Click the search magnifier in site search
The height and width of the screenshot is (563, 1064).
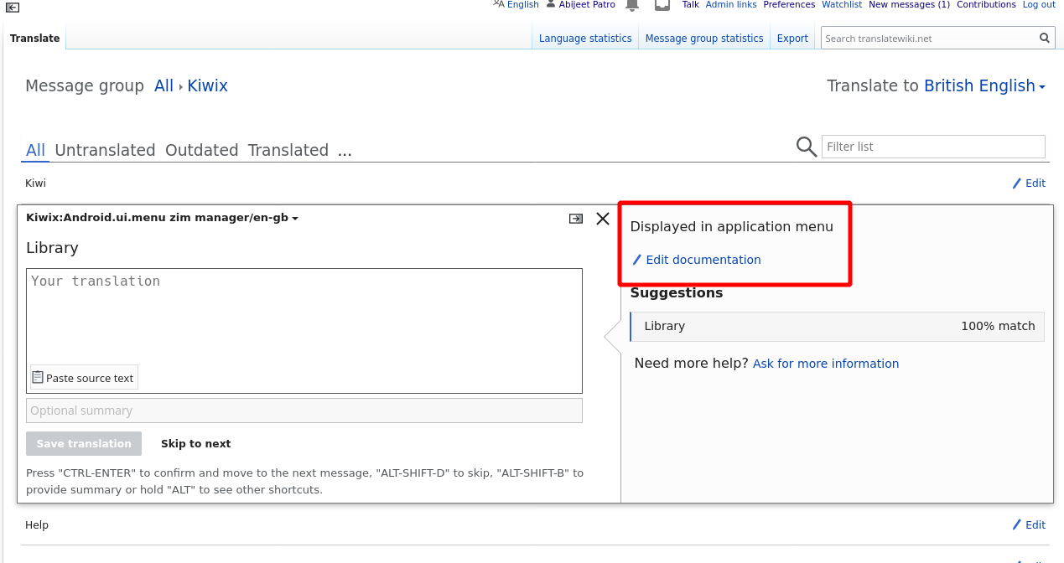pyautogui.click(x=1045, y=38)
